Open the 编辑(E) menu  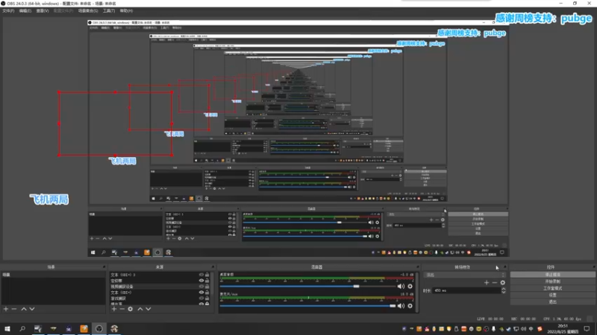point(25,11)
